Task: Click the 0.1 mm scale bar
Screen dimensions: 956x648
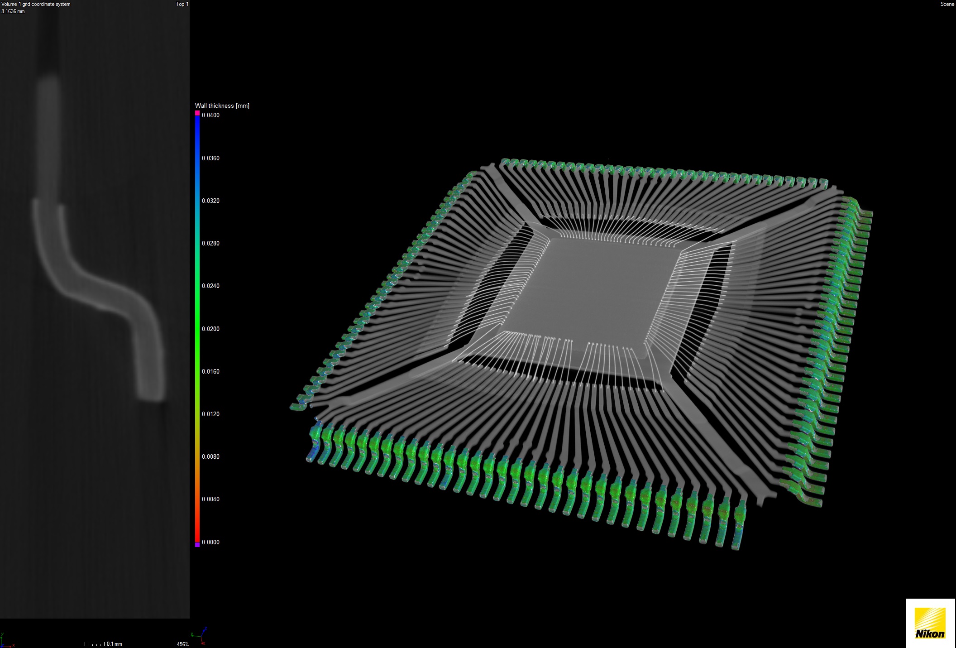Action: pos(103,643)
